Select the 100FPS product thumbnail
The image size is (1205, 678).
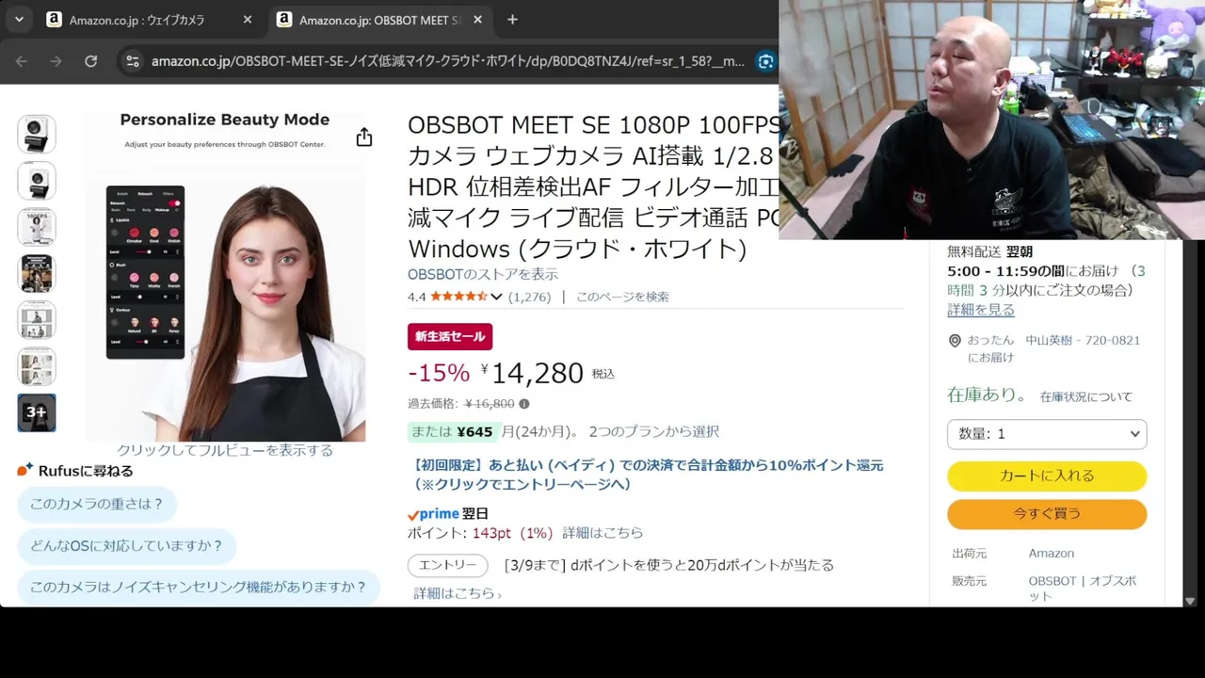click(37, 227)
